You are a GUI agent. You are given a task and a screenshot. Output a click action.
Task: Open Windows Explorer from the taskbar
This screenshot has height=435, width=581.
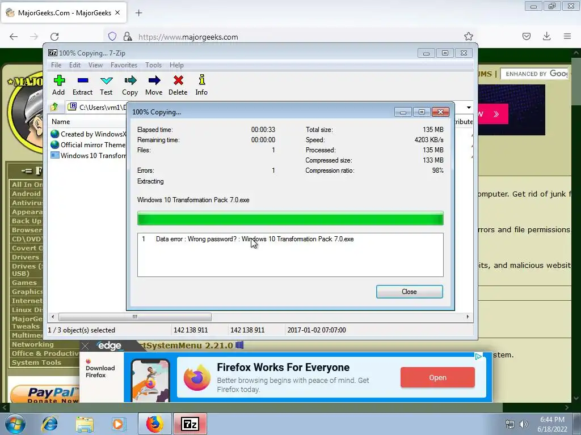[85, 424]
